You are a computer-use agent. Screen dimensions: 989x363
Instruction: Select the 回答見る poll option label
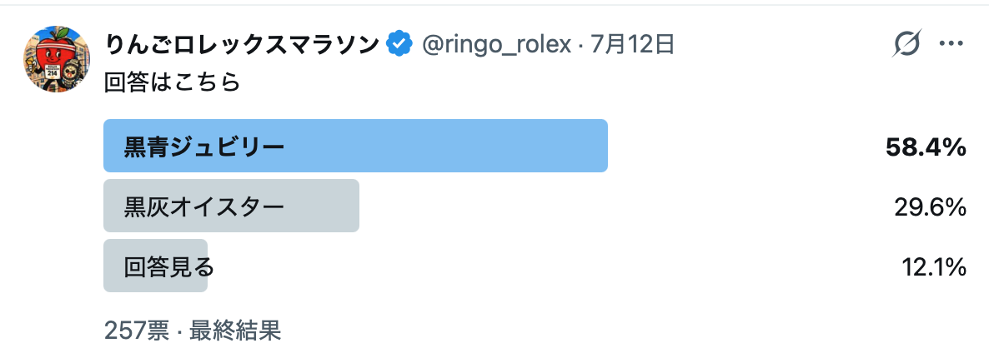[169, 266]
